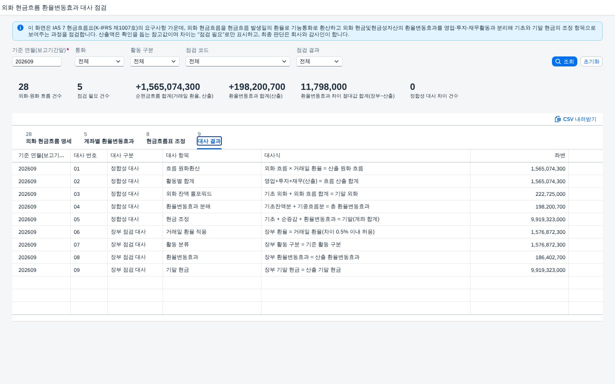Click the 대사 구분 column header
The image size is (615, 384).
click(x=135, y=156)
